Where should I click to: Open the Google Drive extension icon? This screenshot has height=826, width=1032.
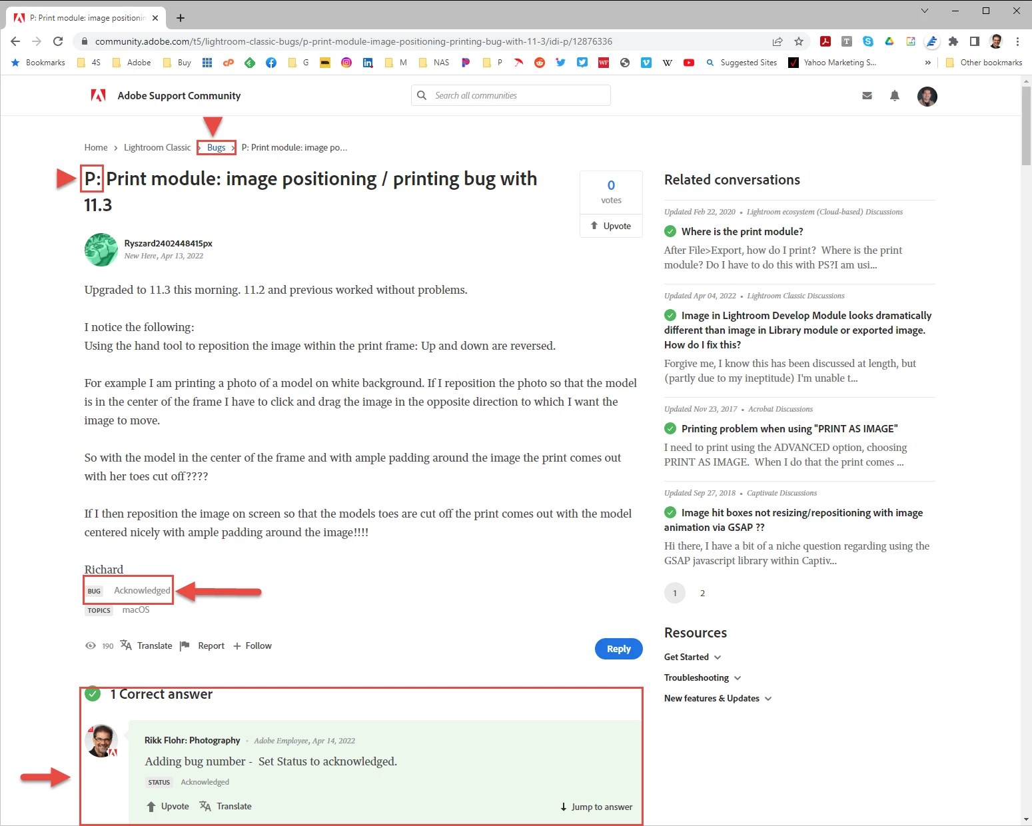coord(889,41)
